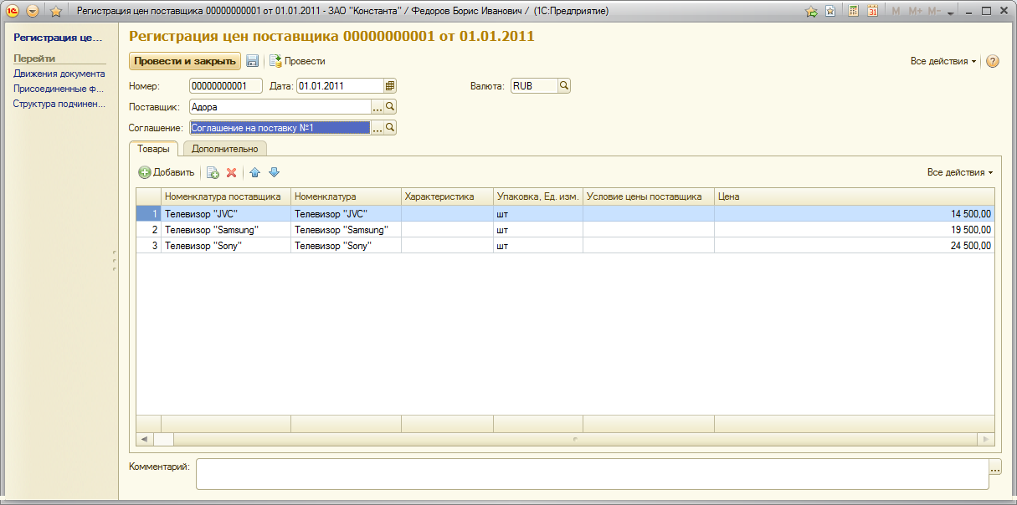The image size is (1017, 505).
Task: Open currency record with magnifier next to RUB
Action: point(564,85)
